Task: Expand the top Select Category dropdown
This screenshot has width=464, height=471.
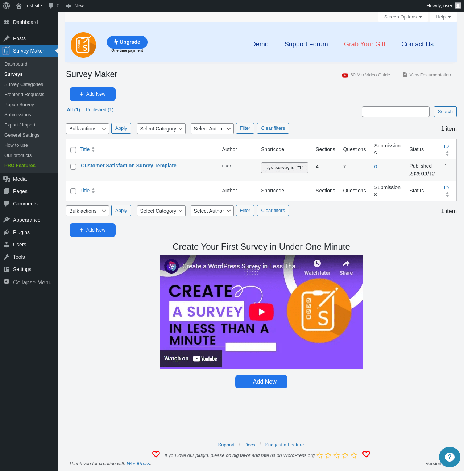Action: [161, 129]
